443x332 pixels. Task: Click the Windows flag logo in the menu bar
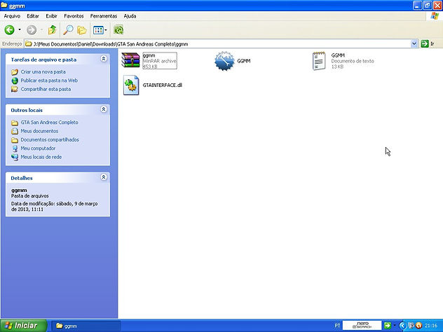tap(435, 16)
